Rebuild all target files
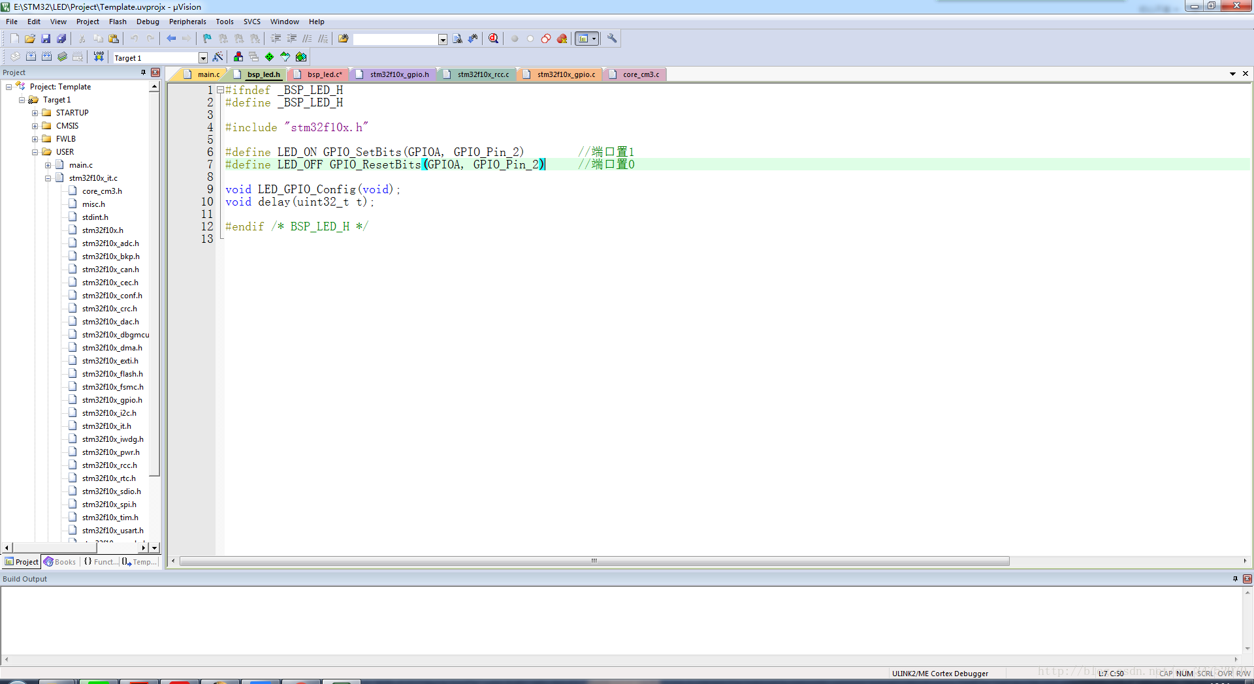The height and width of the screenshot is (684, 1254). click(x=46, y=57)
